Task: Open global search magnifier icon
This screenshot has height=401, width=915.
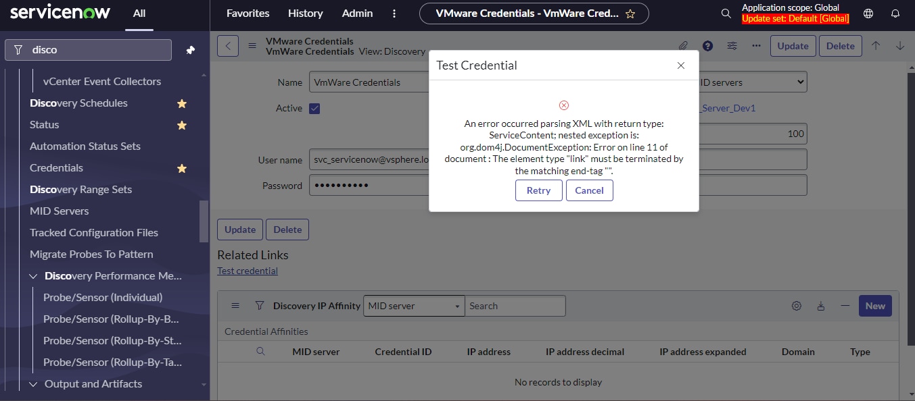Action: click(x=726, y=14)
